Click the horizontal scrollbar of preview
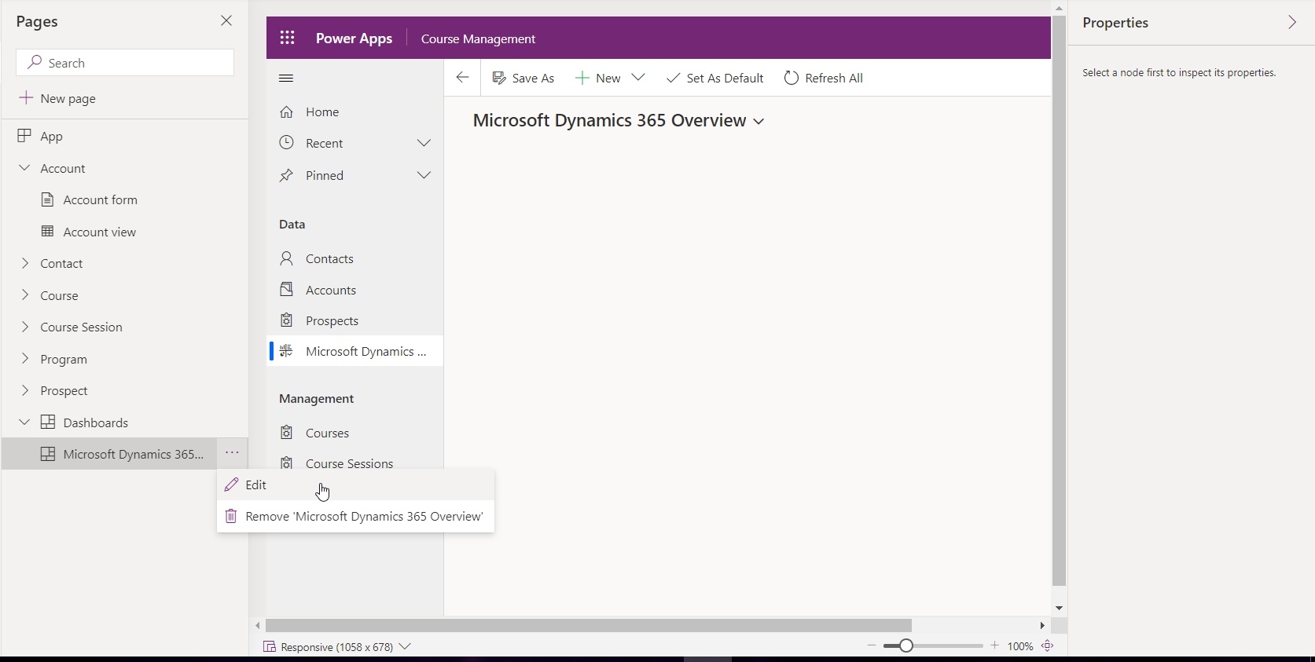1315x662 pixels. (589, 626)
